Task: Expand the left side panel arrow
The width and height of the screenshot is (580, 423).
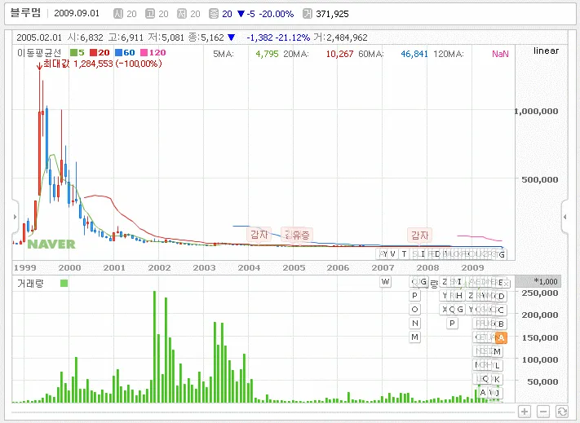Action: [13, 217]
